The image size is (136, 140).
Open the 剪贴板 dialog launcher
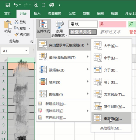pos(32,42)
